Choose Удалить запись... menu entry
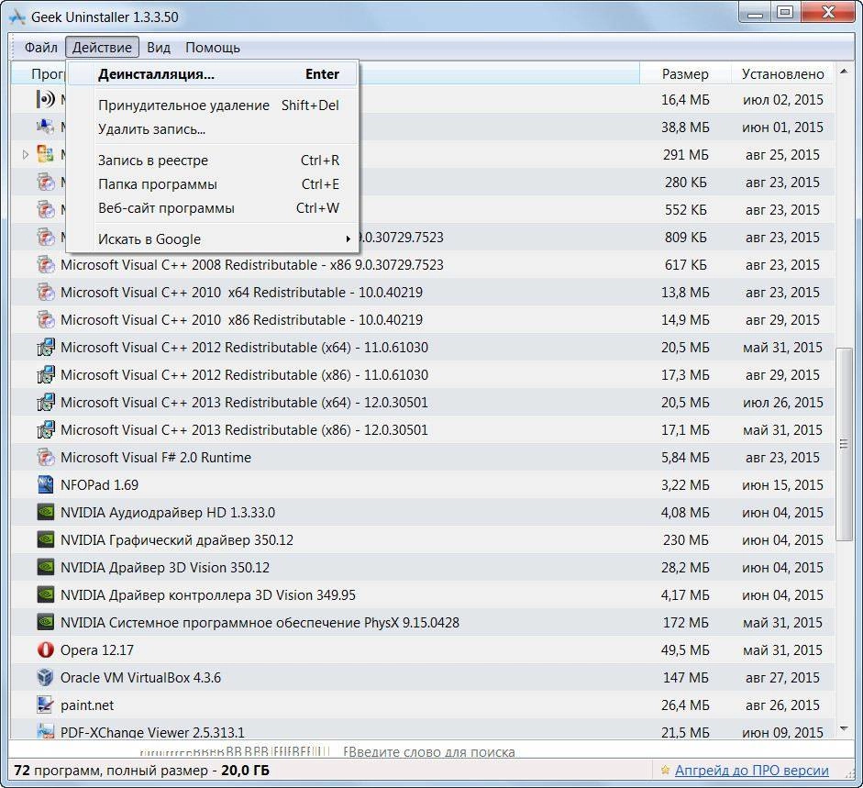863x788 pixels. (x=213, y=129)
